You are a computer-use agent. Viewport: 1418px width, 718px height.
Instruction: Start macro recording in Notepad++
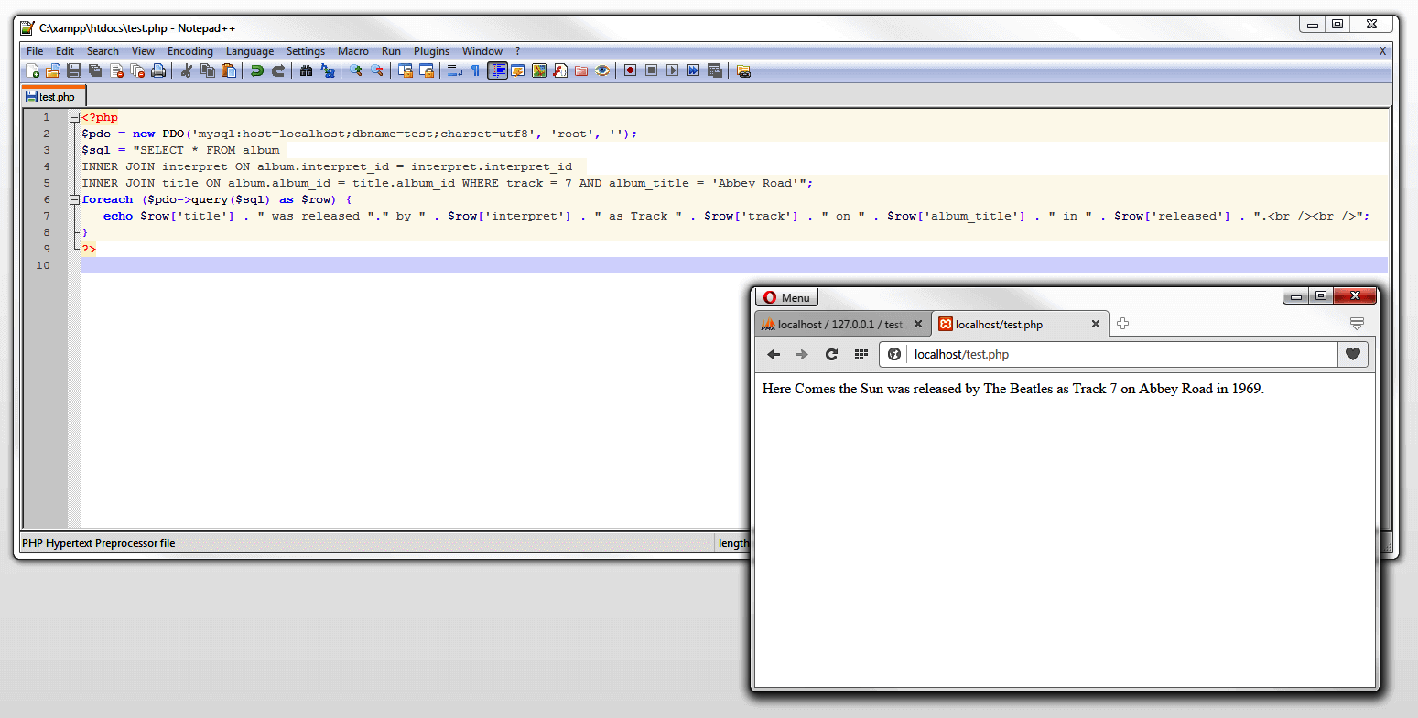(631, 70)
